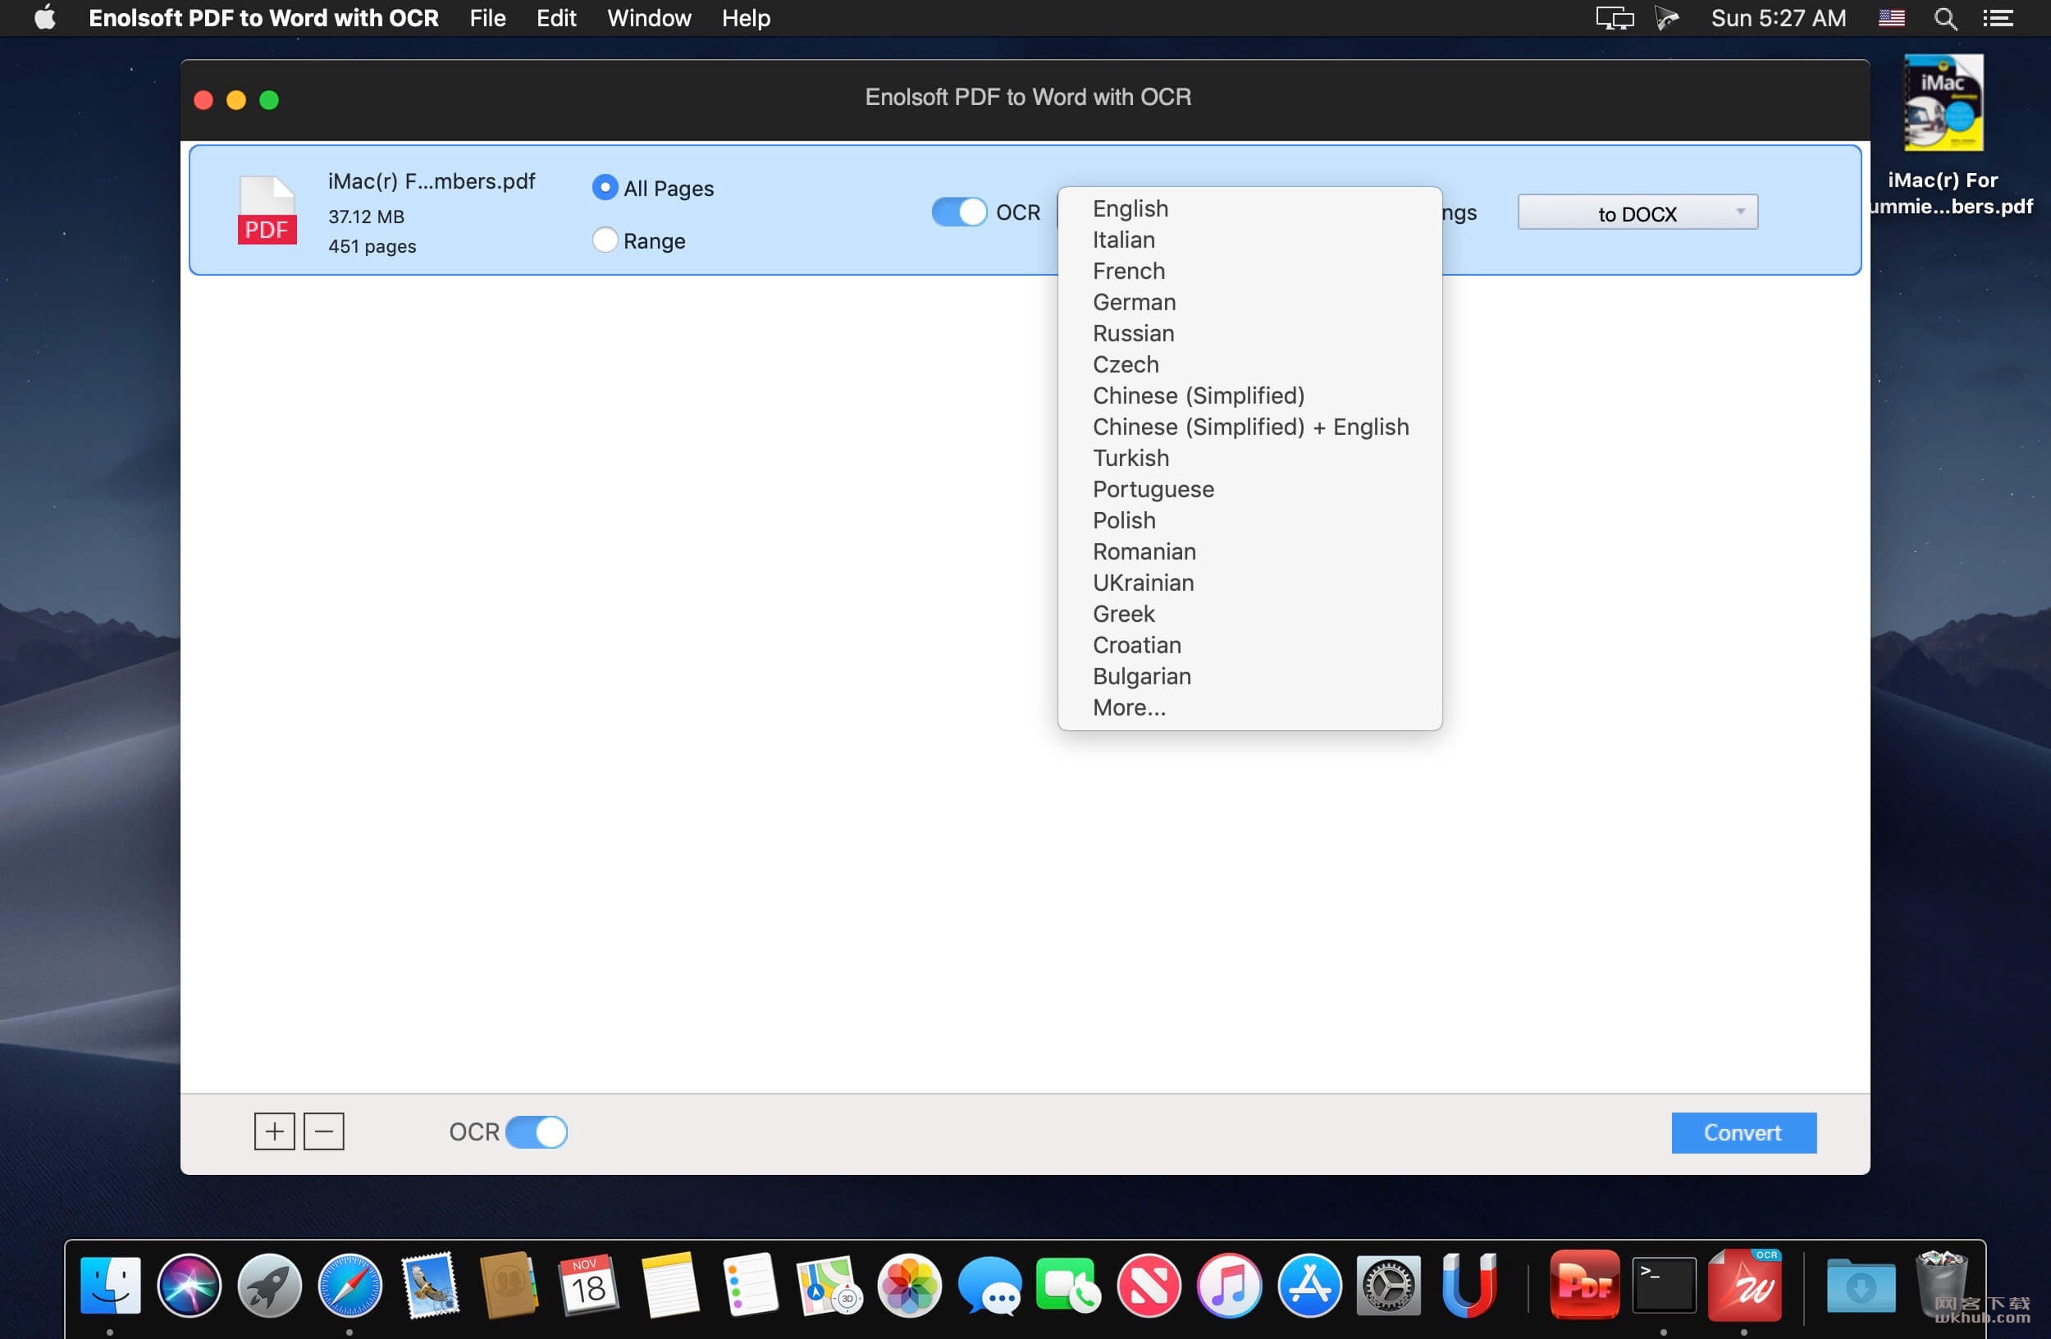
Task: Open Safari compass icon in dock
Action: click(349, 1285)
